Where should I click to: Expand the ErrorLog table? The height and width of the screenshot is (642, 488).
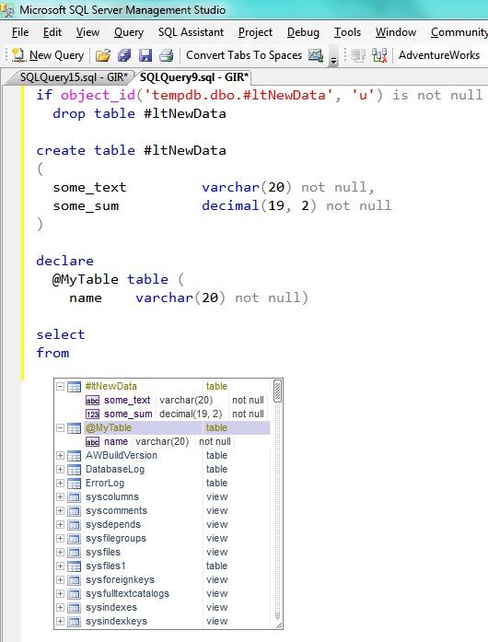[x=60, y=484]
